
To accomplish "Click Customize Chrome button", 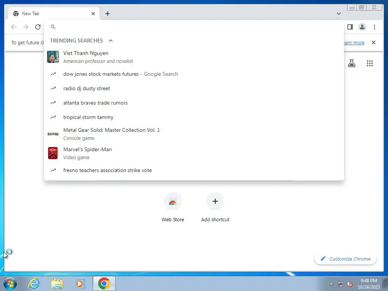I will coord(346,259).
